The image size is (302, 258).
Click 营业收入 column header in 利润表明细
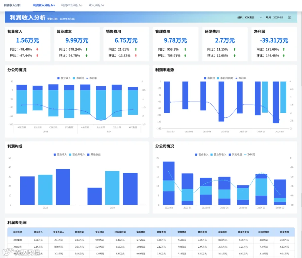pyautogui.click(x=38, y=232)
